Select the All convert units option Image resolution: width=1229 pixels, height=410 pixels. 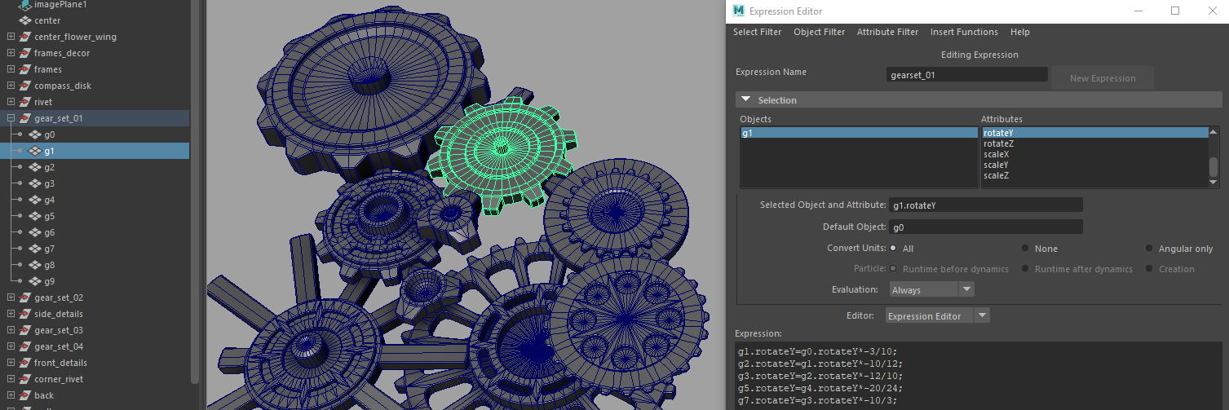pyautogui.click(x=894, y=249)
